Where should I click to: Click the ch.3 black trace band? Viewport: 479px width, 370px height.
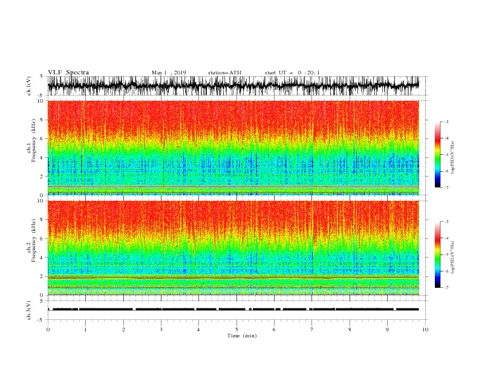[x=233, y=310]
